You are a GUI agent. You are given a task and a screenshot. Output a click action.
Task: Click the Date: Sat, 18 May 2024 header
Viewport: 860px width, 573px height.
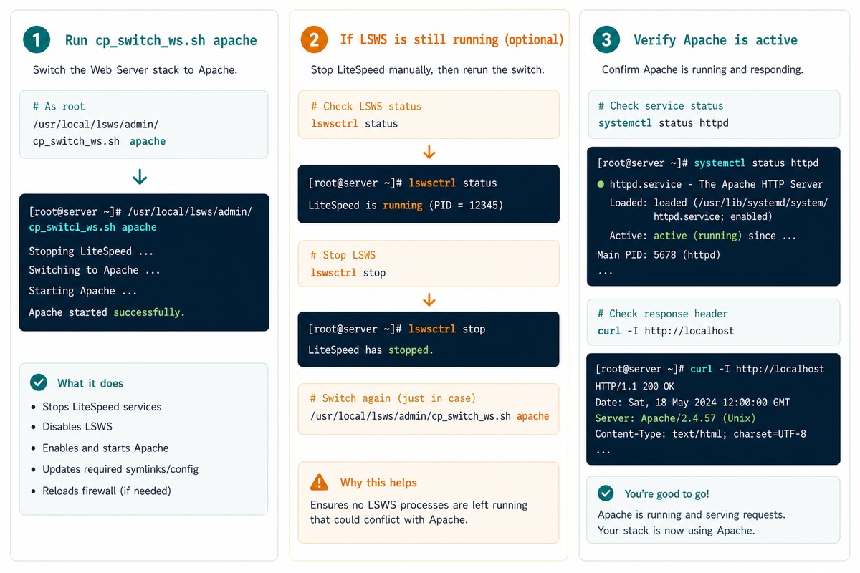692,403
